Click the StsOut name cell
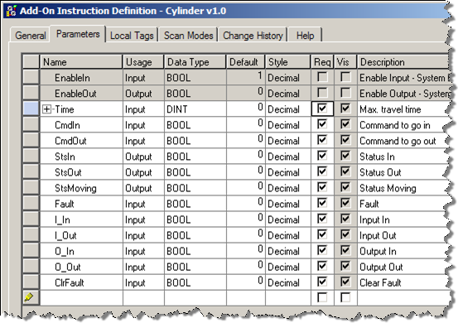Image resolution: width=458 pixels, height=323 pixels. point(81,172)
